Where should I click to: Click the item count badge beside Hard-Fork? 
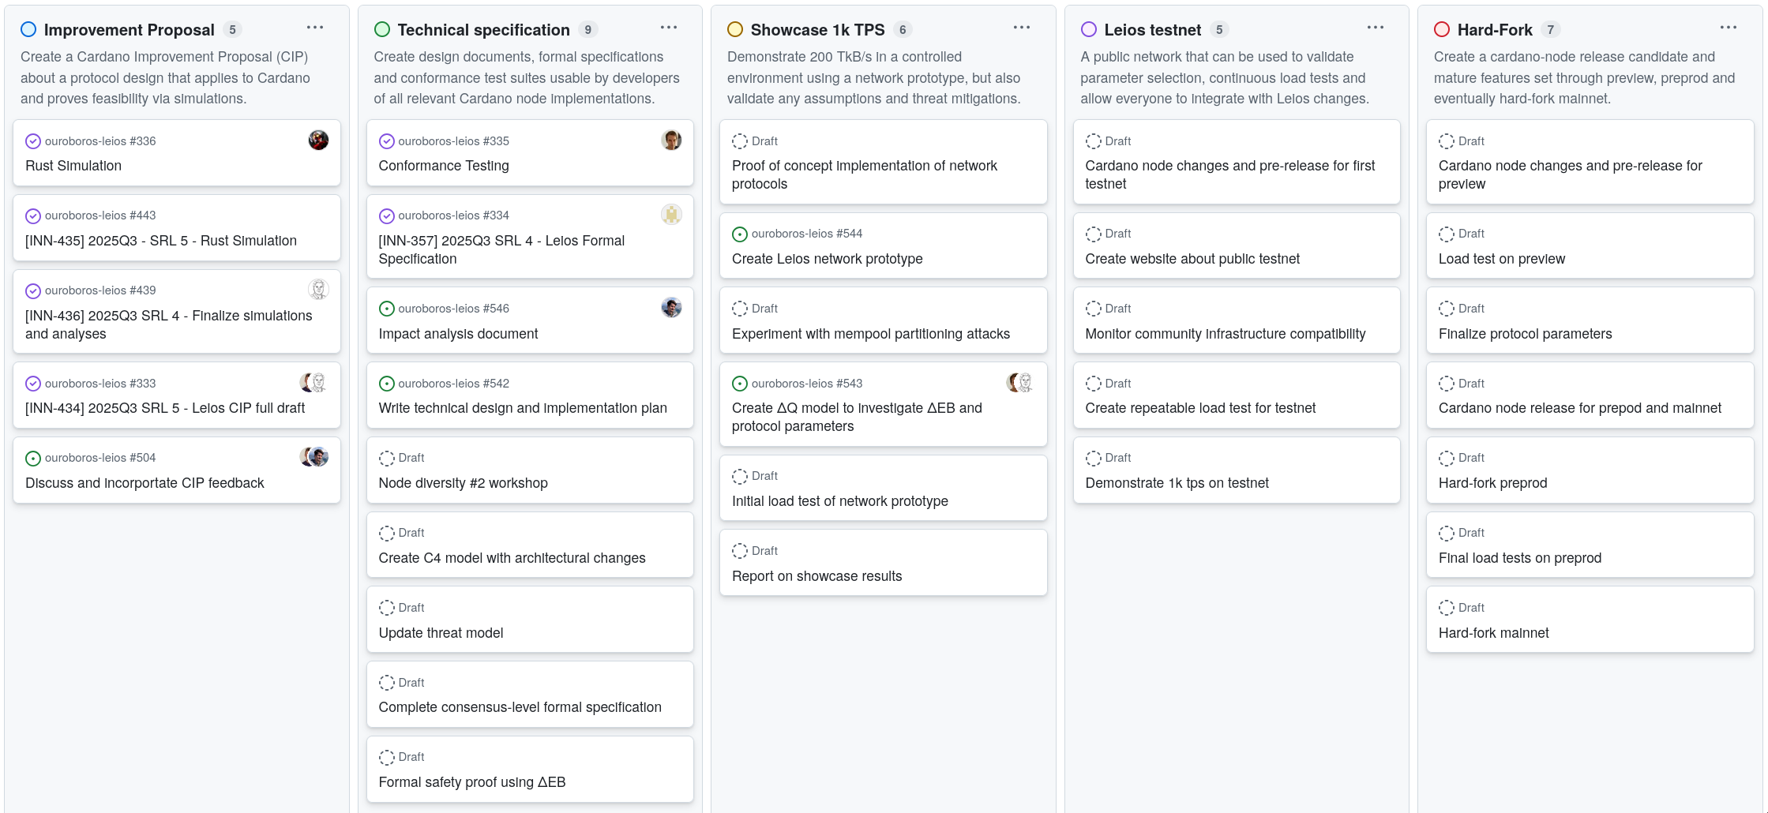(x=1550, y=30)
